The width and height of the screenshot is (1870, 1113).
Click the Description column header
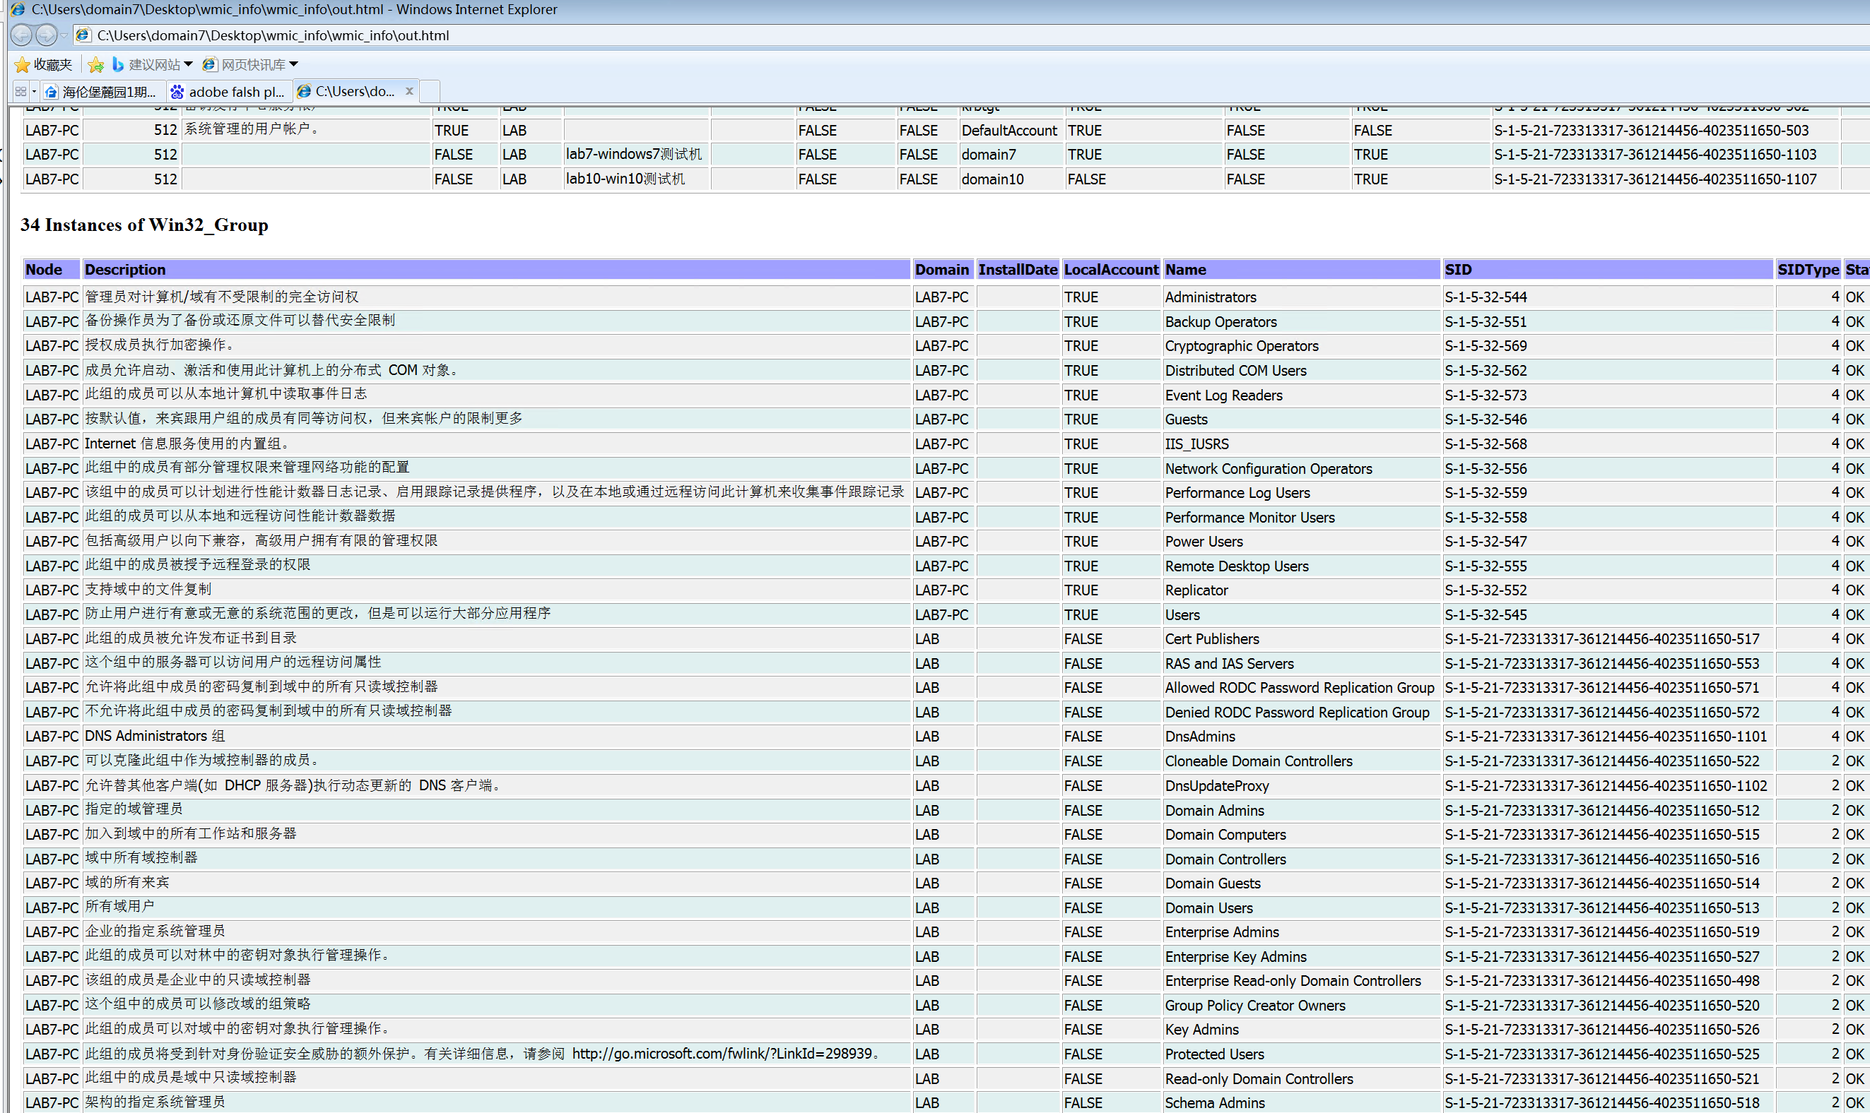(x=496, y=269)
